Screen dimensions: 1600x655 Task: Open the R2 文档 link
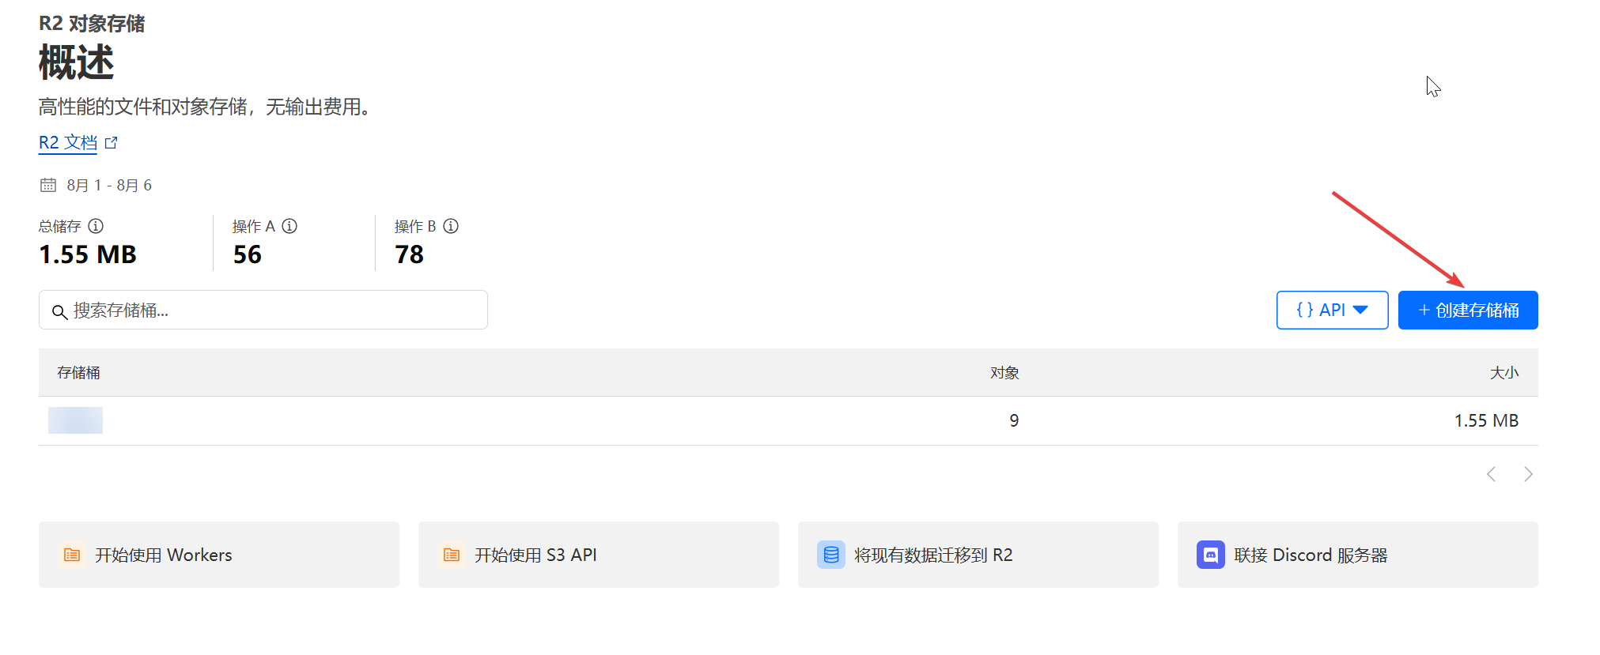pyautogui.click(x=68, y=143)
